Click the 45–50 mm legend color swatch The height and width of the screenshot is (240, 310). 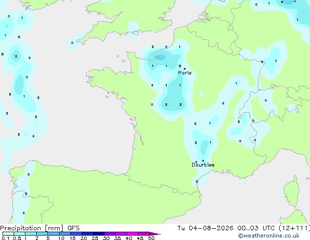(144, 234)
